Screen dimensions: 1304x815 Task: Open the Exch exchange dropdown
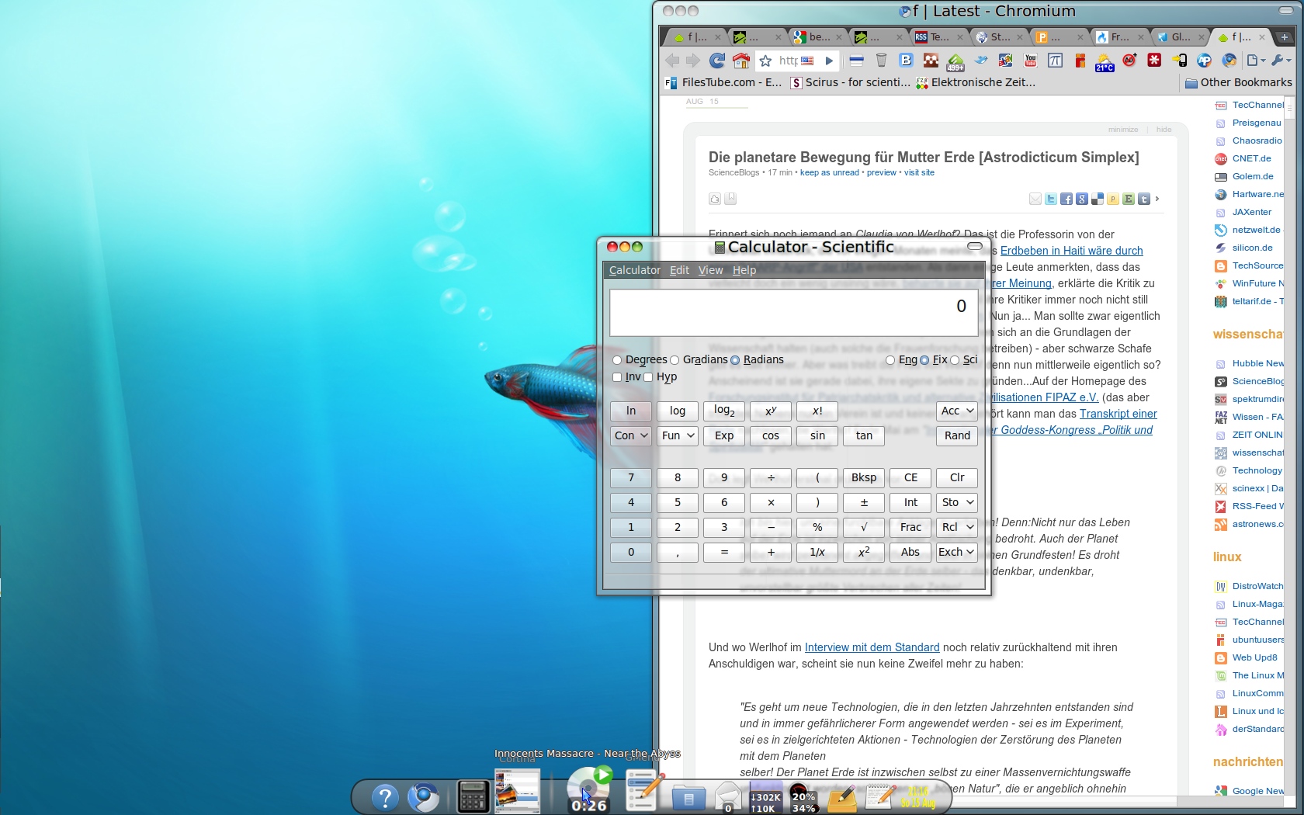[957, 552]
